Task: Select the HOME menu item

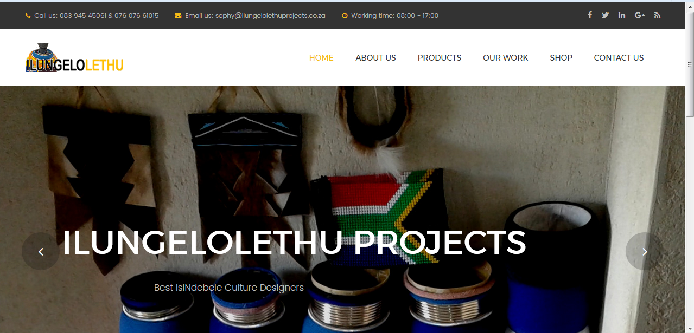Action: point(321,58)
